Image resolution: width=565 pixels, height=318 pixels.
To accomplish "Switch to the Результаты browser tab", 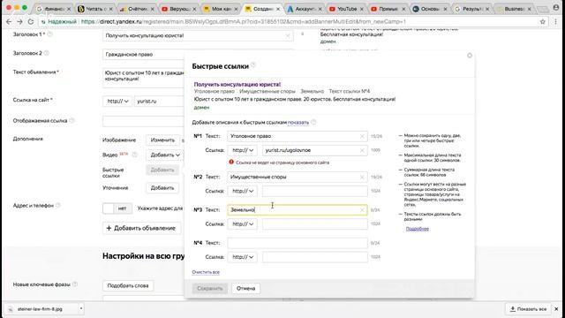I will [x=472, y=9].
